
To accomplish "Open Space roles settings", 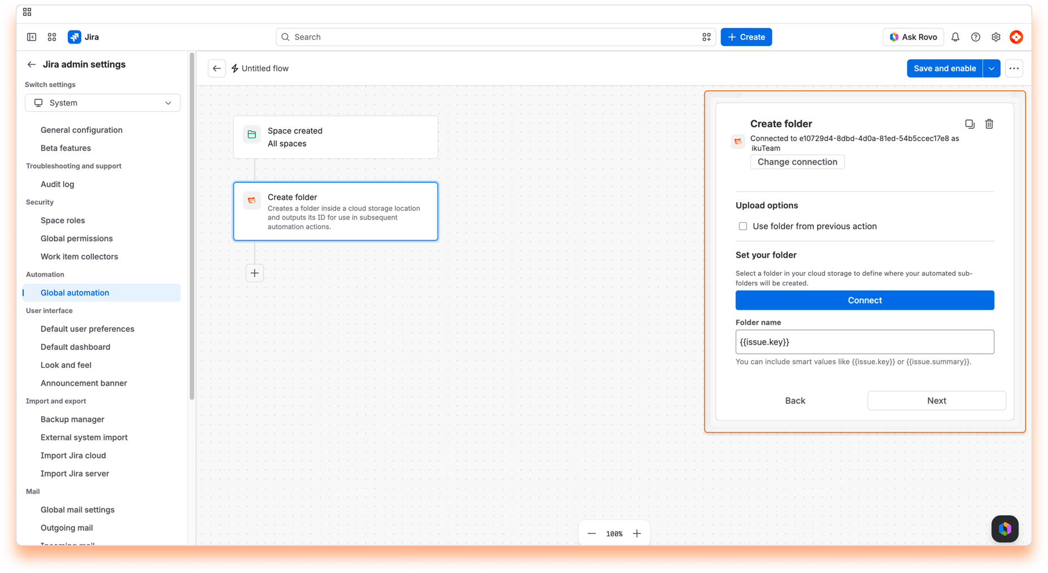I will coord(63,220).
